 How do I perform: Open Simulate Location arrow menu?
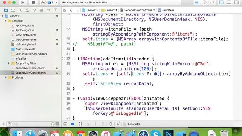coord(118,124)
